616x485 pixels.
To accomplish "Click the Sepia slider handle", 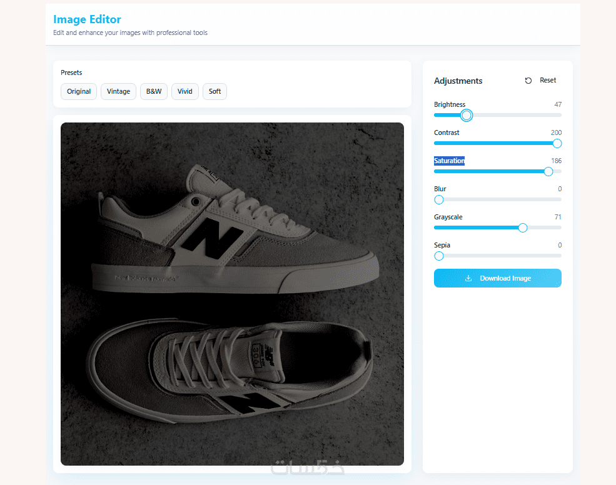I will click(439, 256).
